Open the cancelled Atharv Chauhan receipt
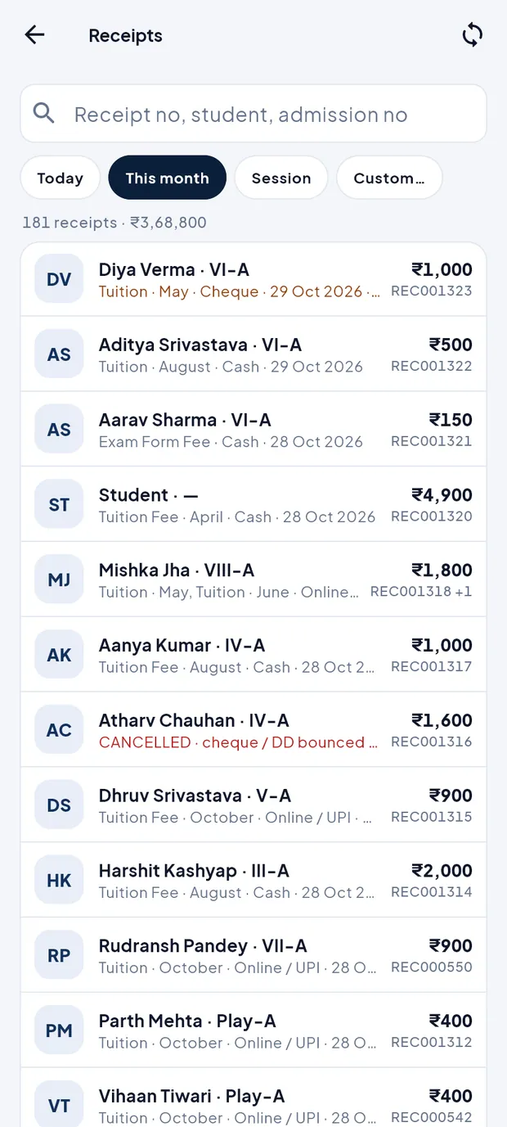 tap(253, 730)
